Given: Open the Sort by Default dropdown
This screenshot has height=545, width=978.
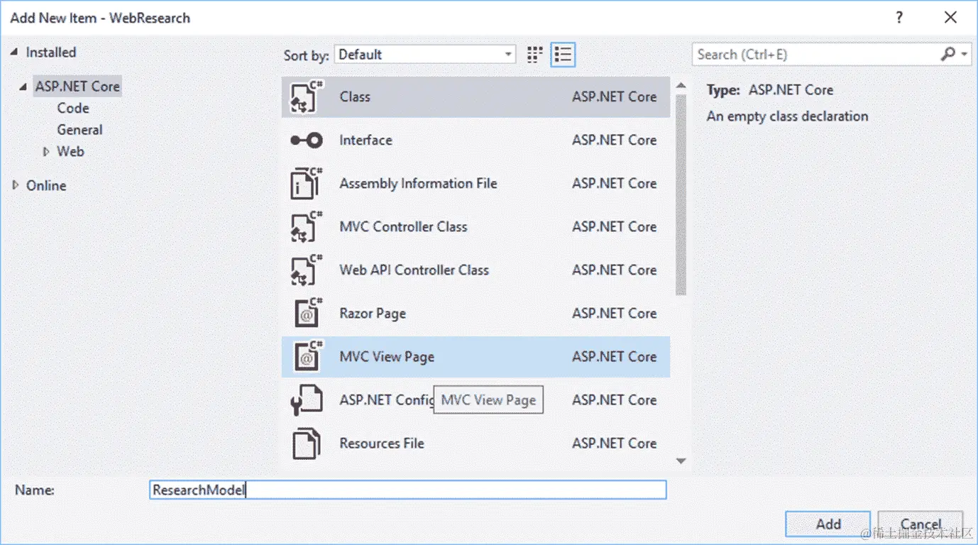Looking at the screenshot, I should click(x=425, y=55).
